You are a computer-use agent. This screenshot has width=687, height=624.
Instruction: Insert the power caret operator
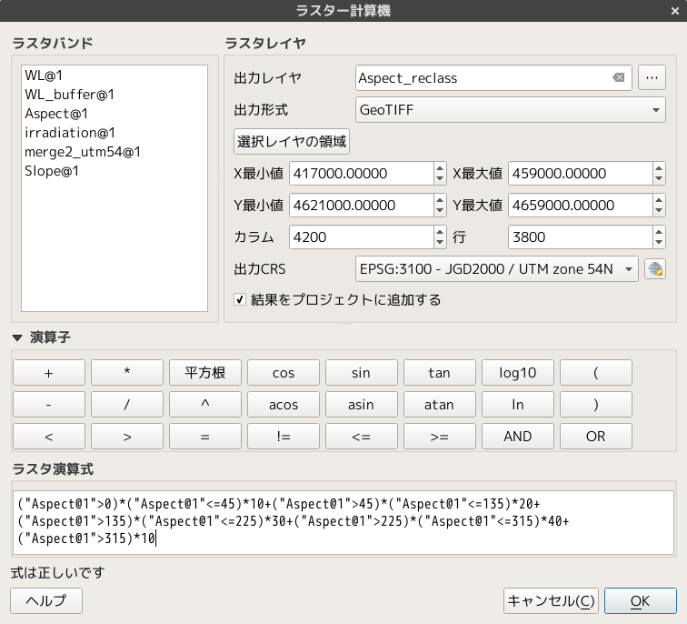(205, 404)
